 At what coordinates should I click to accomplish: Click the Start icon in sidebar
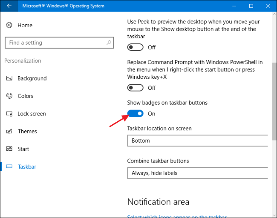point(9,149)
